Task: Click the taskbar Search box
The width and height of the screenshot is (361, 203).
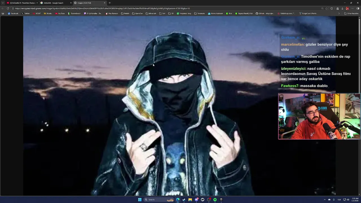Action: tap(159, 200)
